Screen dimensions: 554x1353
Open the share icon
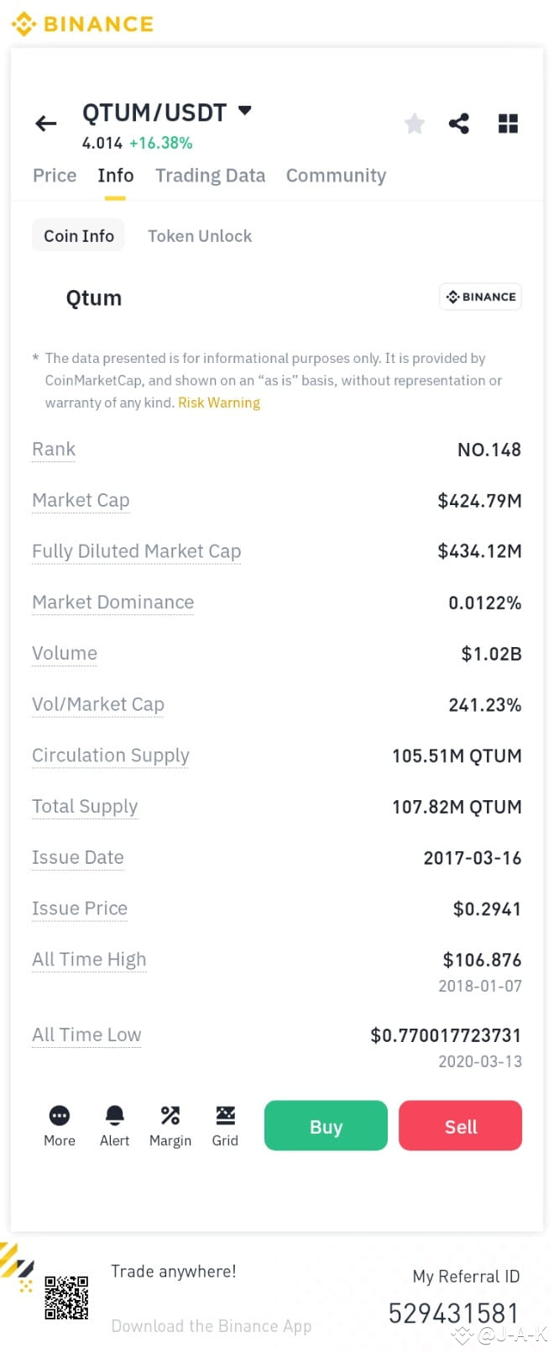(458, 124)
